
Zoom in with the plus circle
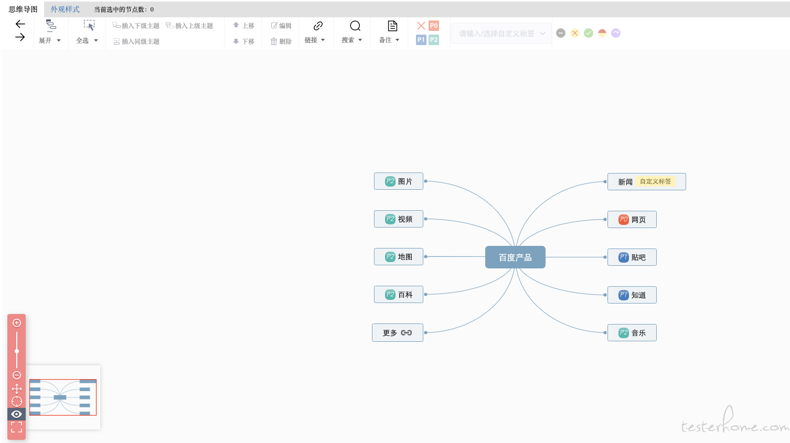tap(17, 323)
